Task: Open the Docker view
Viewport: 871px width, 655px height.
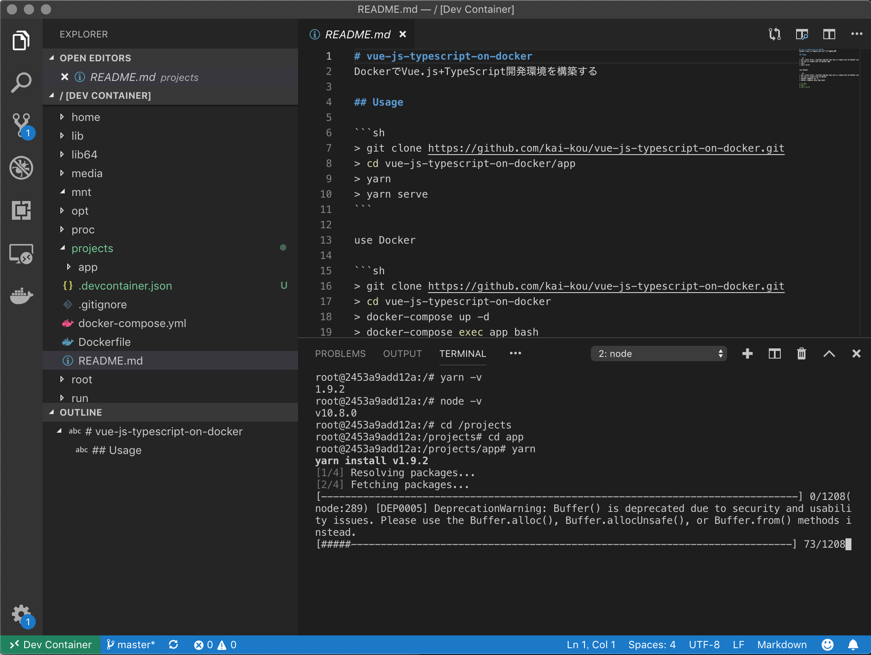Action: coord(21,296)
